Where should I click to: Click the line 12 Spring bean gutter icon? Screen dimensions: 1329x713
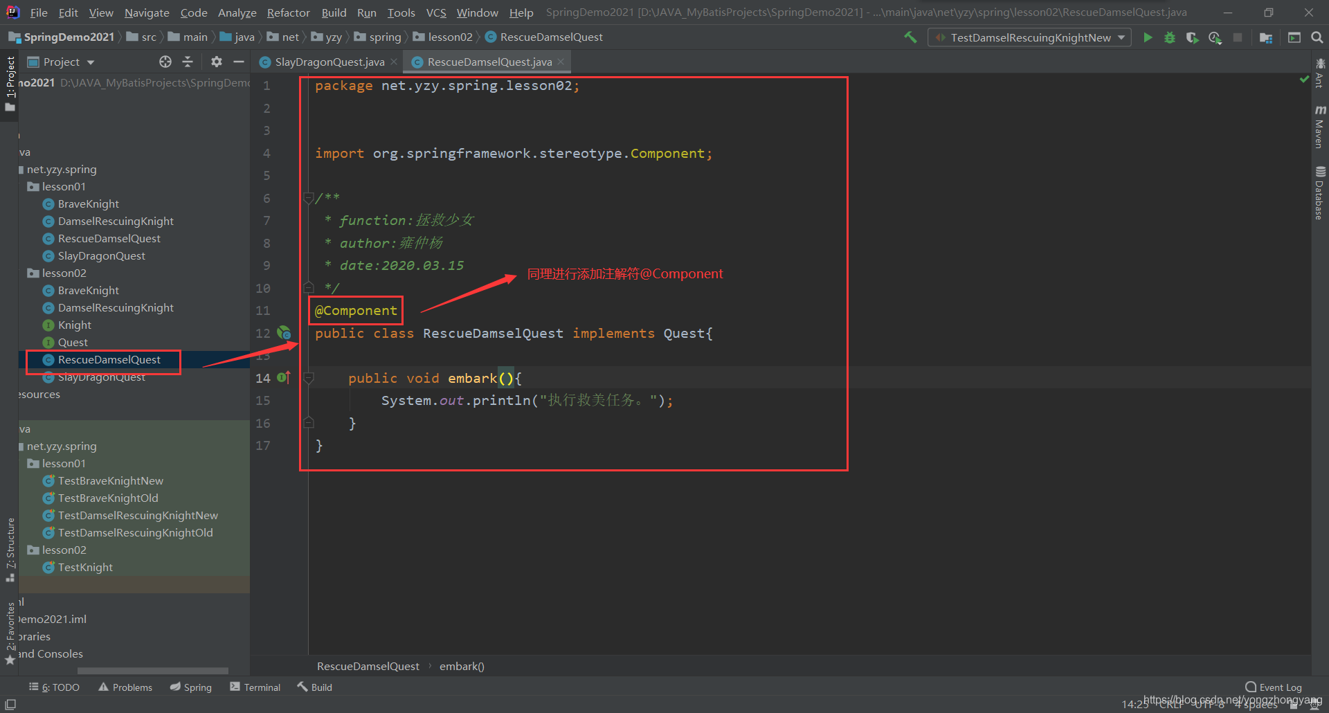(284, 333)
